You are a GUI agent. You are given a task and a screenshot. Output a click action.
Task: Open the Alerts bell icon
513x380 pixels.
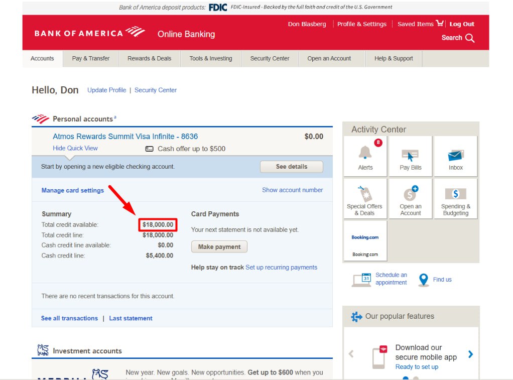coord(365,153)
